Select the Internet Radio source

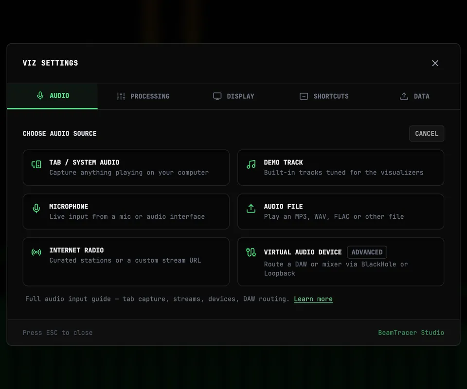click(126, 262)
